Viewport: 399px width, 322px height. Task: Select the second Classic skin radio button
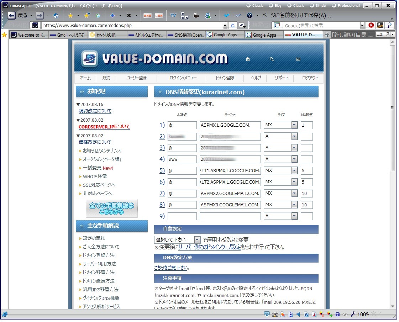pyautogui.click(x=289, y=5)
